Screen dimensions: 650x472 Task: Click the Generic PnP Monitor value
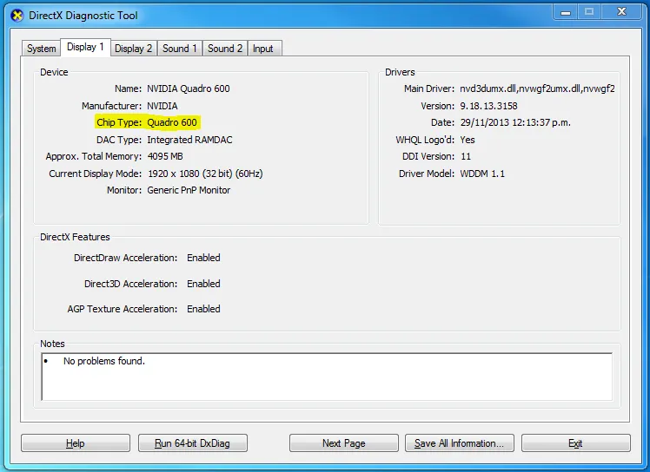click(189, 190)
